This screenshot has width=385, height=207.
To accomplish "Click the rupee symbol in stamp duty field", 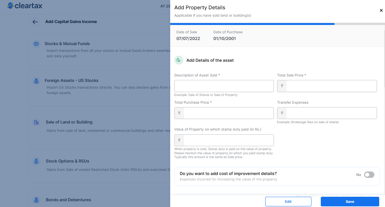I will [x=179, y=140].
